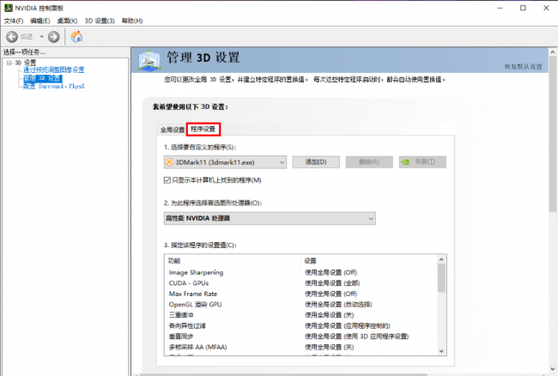Image resolution: width=558 pixels, height=376 pixels.
Task: Click the settings list scrollbar thumb
Action: tap(441, 278)
